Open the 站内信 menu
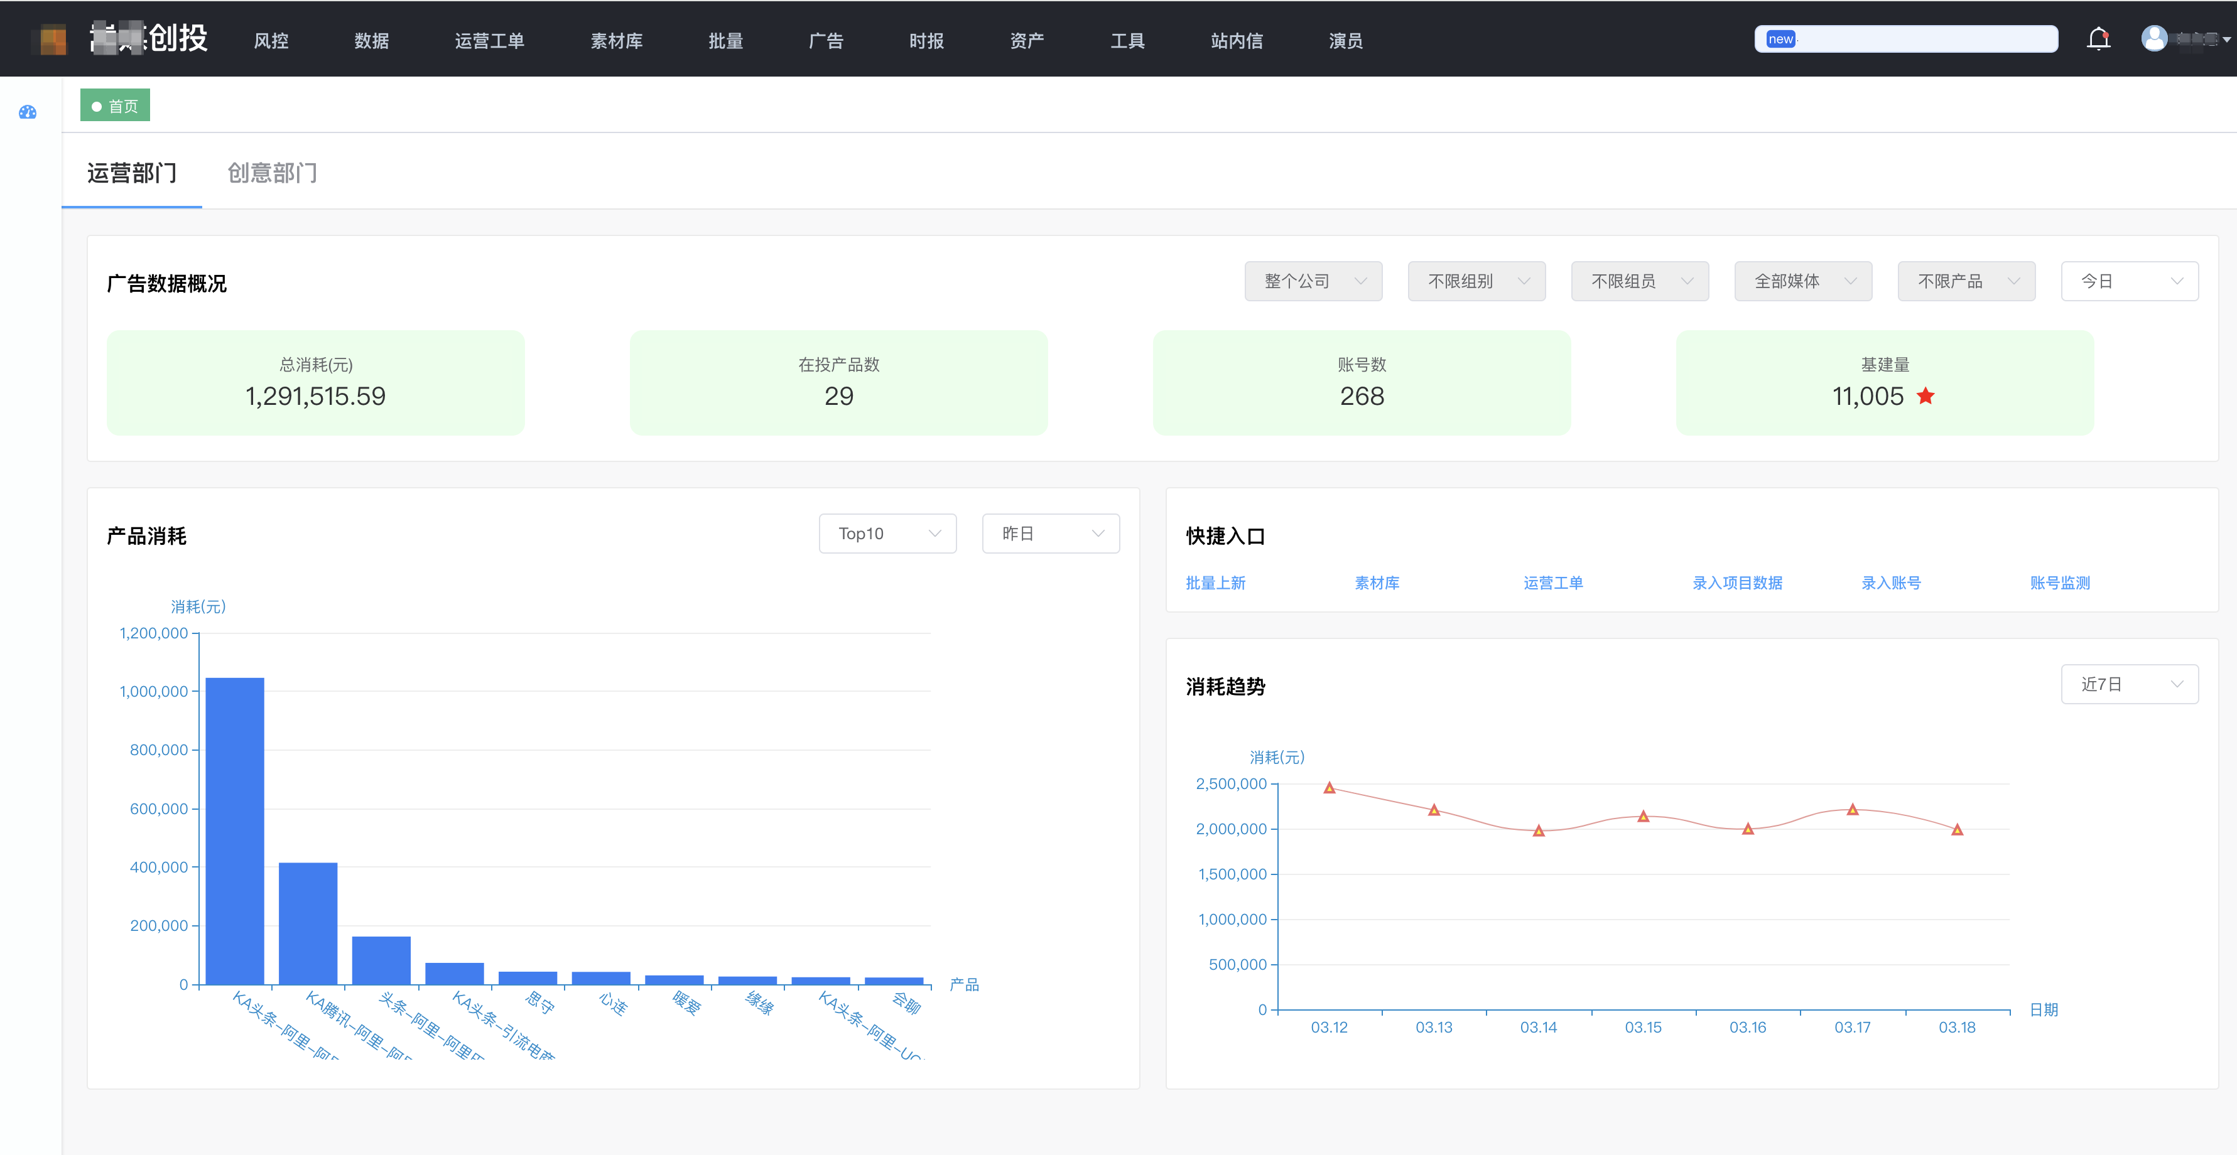 [x=1237, y=41]
